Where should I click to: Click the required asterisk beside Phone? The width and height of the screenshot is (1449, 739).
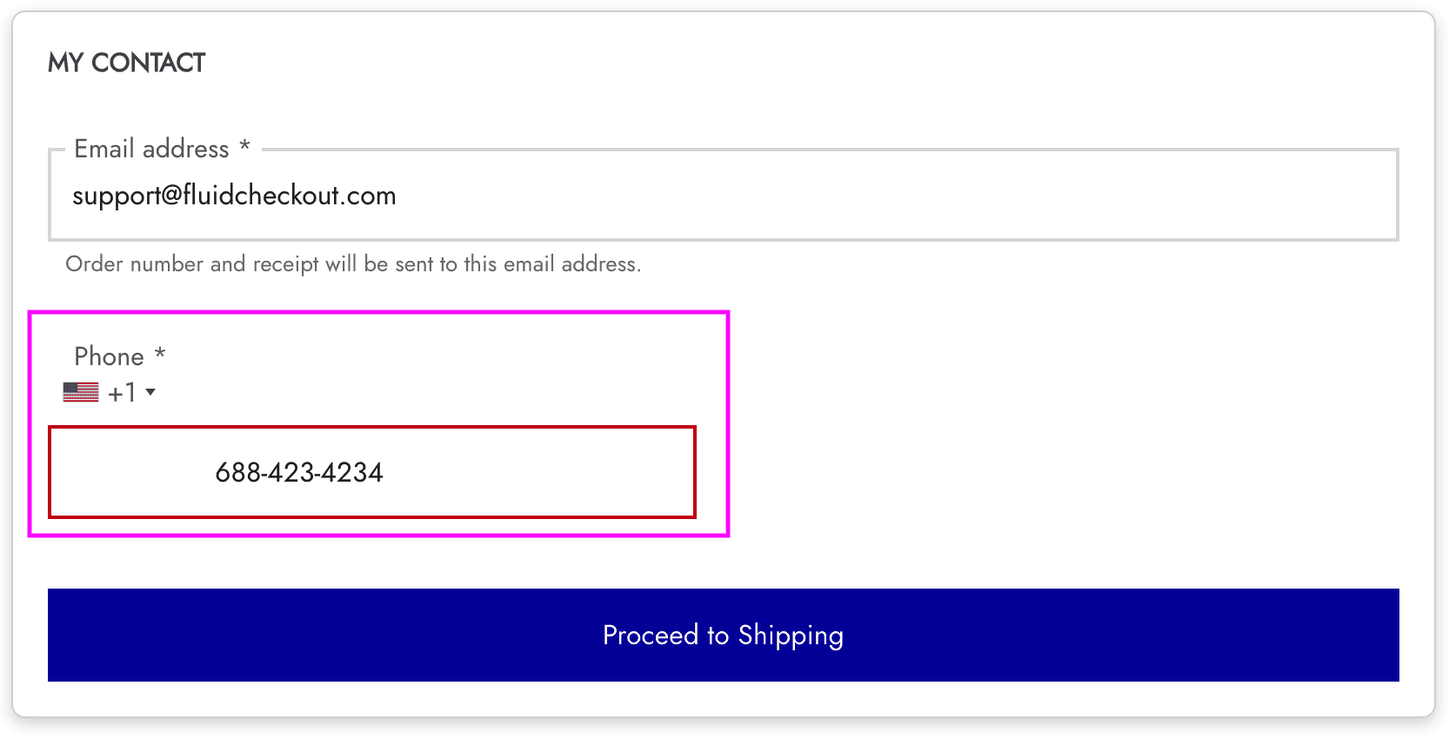point(160,354)
